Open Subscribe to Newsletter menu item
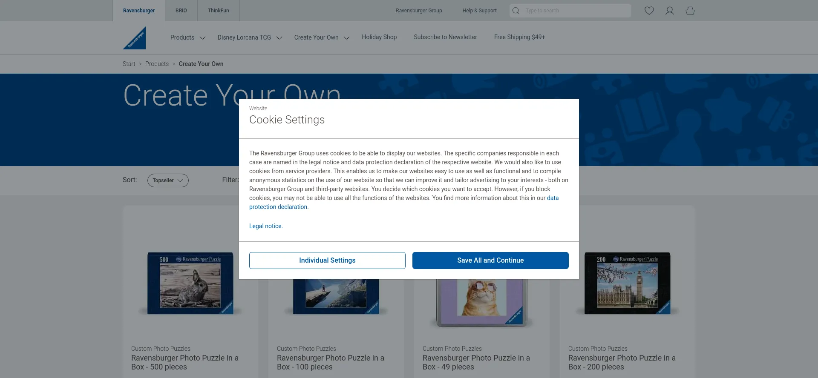Image resolution: width=818 pixels, height=378 pixels. tap(445, 37)
